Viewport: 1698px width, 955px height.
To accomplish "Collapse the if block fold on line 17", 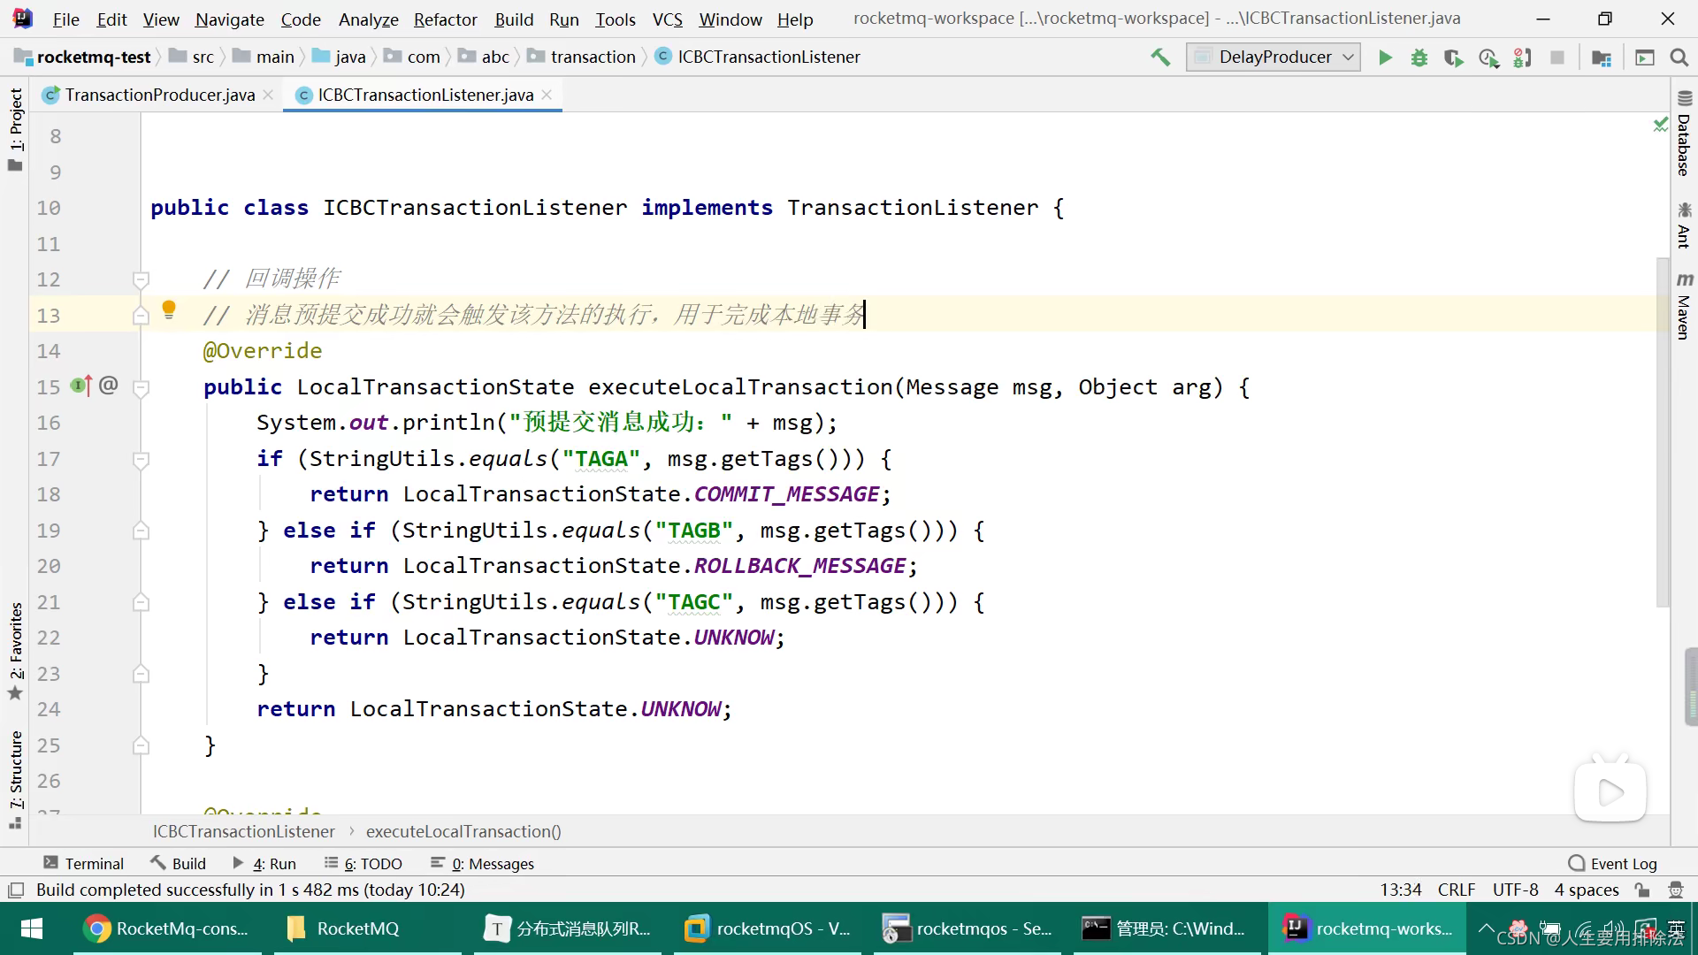I will click(141, 460).
